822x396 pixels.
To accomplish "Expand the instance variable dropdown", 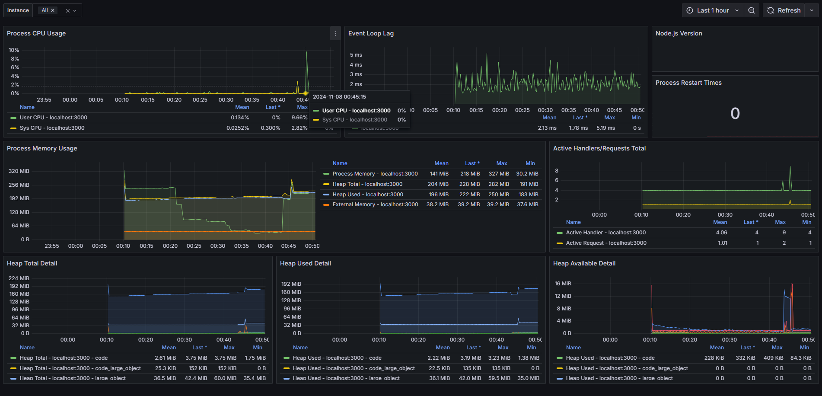I will click(75, 11).
